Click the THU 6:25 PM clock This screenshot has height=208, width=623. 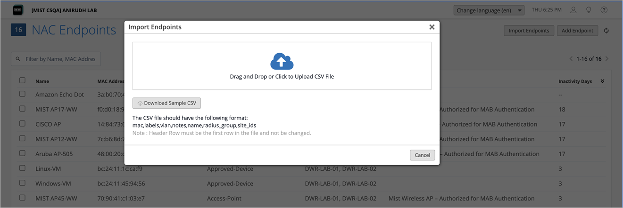[547, 10]
